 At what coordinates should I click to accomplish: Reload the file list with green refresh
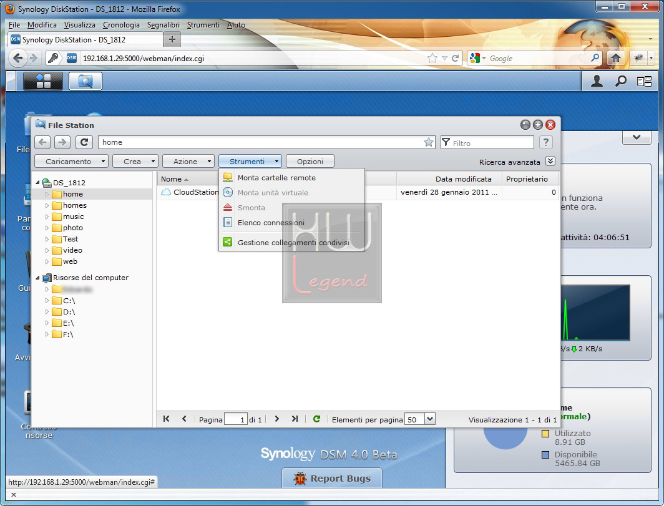tap(316, 419)
